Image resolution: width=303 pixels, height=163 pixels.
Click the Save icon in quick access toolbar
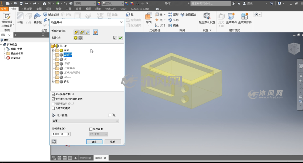[x=21, y=3]
